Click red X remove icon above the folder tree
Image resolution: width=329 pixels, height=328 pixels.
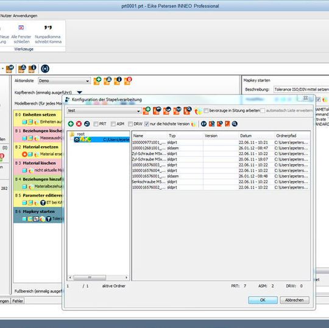point(79,124)
